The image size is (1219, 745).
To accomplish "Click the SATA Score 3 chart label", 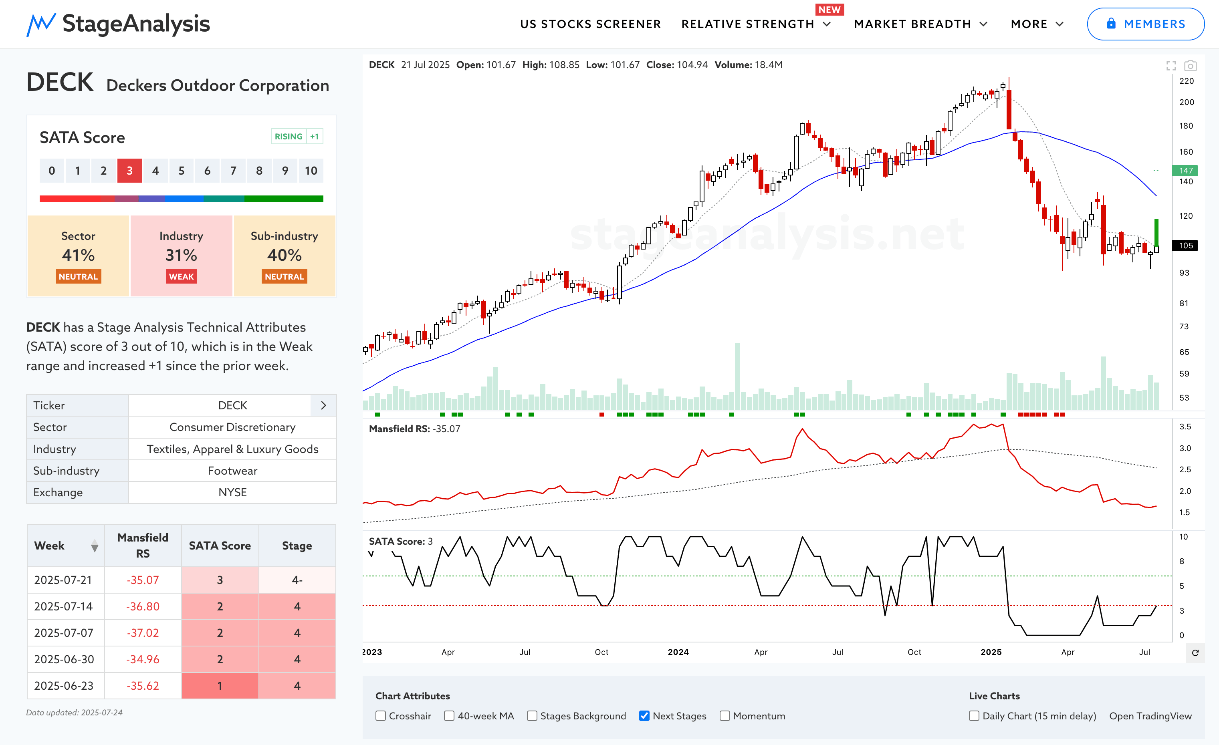I will (401, 541).
